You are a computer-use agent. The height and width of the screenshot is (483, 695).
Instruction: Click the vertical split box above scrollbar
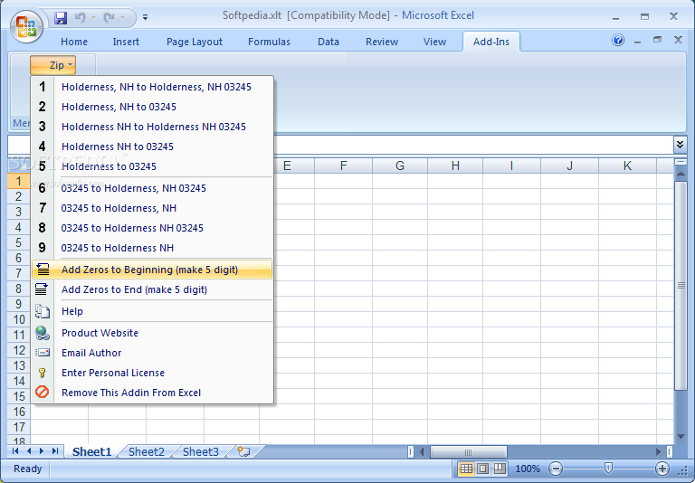click(x=681, y=162)
